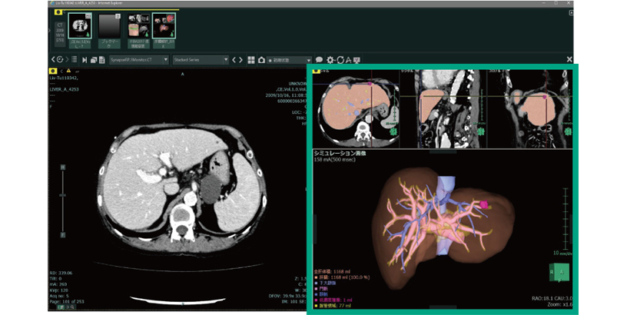Select the axial liver segmentation view
This screenshot has width=627, height=315.
356,109
